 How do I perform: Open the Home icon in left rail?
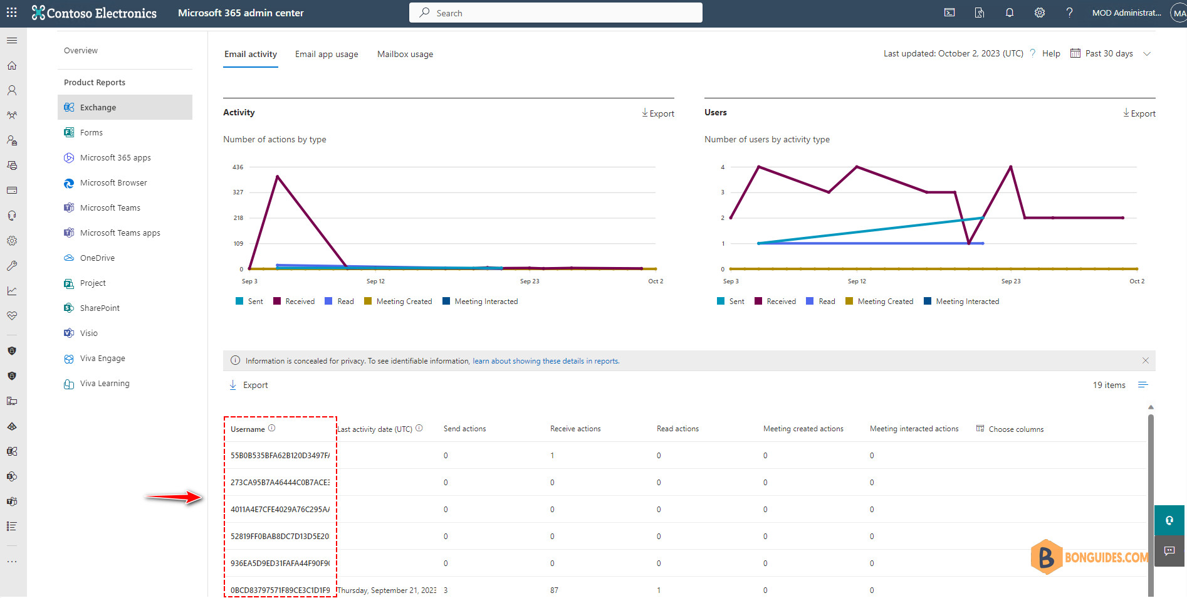click(x=12, y=66)
